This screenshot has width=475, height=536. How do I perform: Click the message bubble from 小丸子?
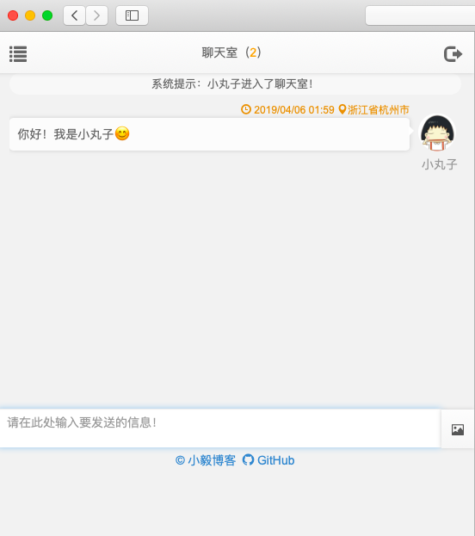tap(209, 134)
